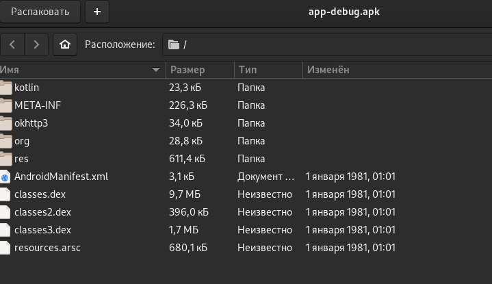
Task: Click the classes3.dex file icon
Action: click(5, 230)
